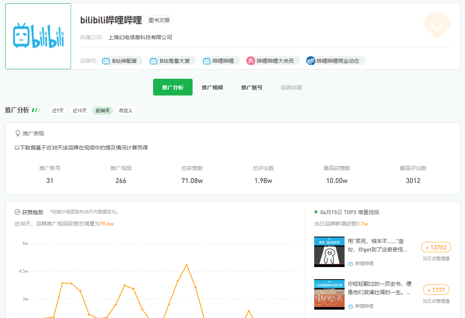Click the 推广账号 value 31
Screen dimensions: 465x318
[x=50, y=181]
